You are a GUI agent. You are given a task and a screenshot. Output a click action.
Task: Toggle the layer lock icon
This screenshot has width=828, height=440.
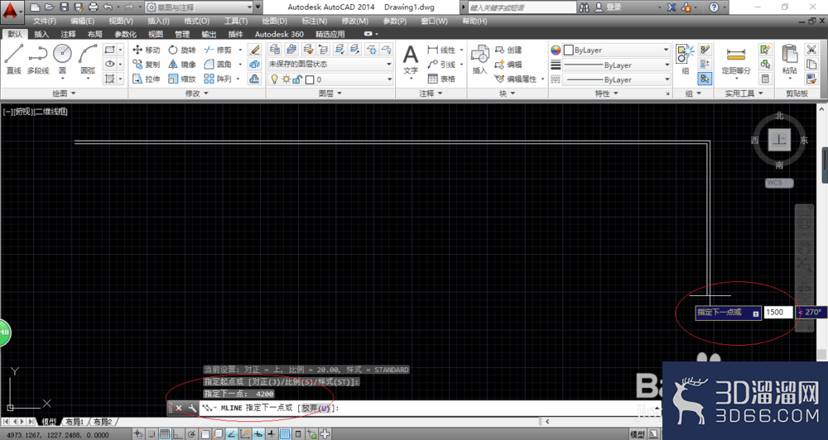(298, 79)
